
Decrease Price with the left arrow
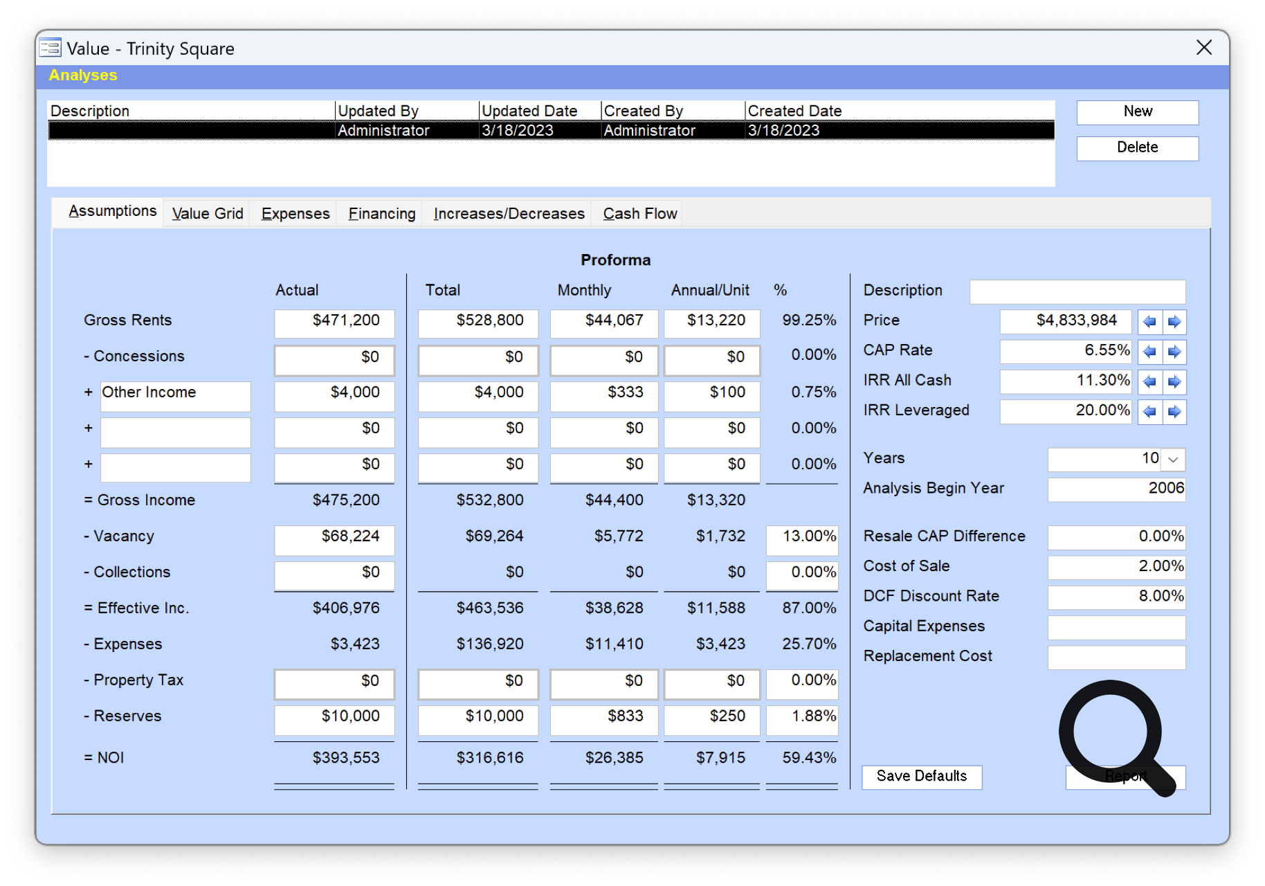pyautogui.click(x=1150, y=322)
